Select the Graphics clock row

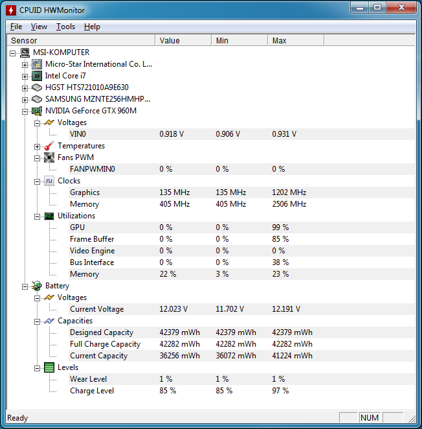click(242, 192)
